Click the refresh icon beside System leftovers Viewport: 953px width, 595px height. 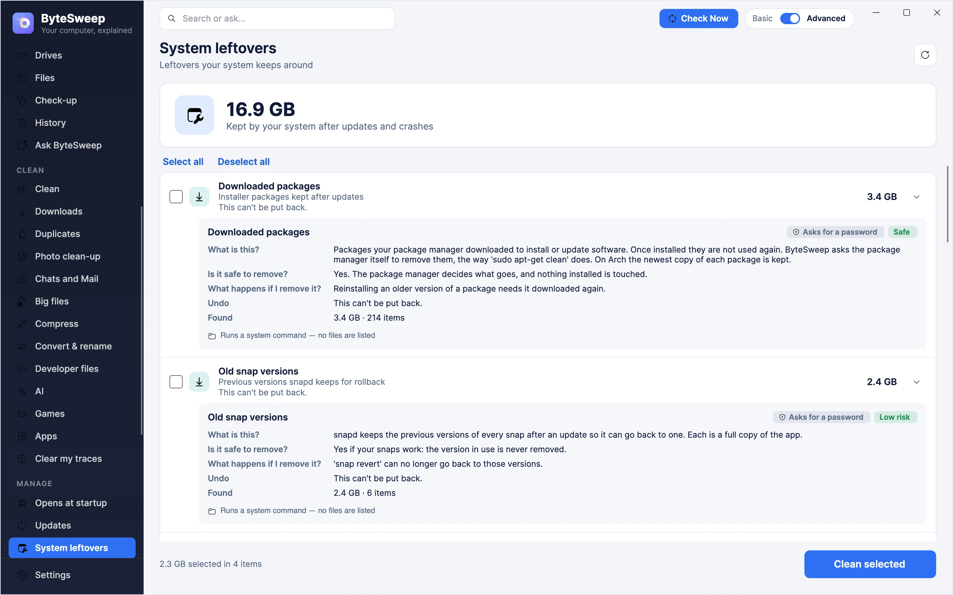[925, 55]
